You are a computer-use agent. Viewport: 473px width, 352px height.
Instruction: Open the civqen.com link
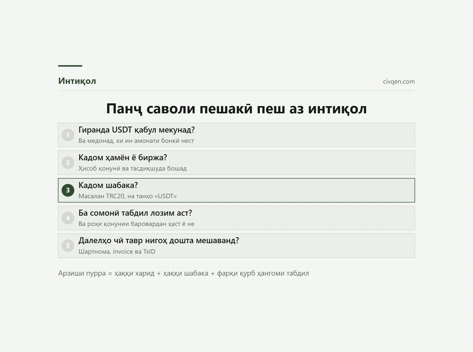click(x=399, y=82)
